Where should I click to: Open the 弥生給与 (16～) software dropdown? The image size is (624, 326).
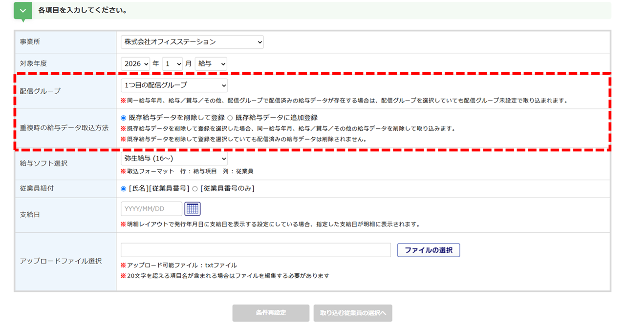click(x=174, y=159)
